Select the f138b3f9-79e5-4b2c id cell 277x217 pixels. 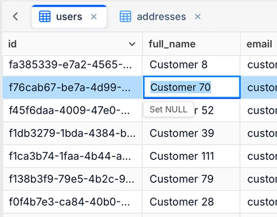coord(72,179)
